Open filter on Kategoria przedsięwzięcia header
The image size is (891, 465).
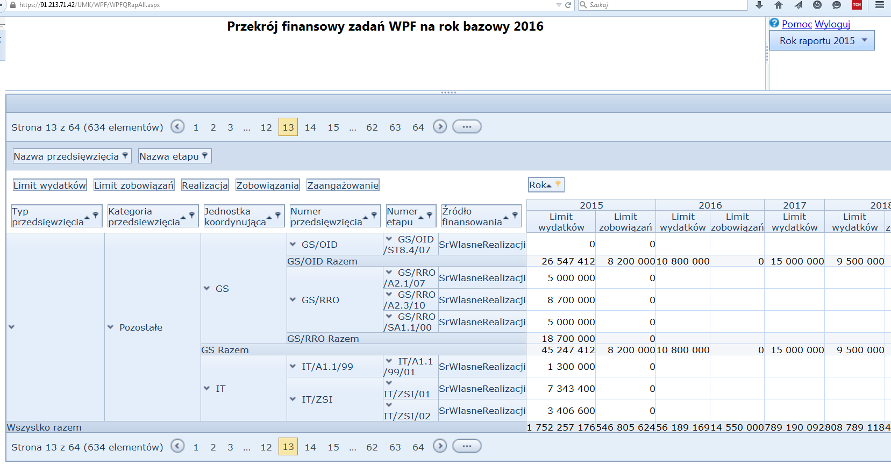192,215
